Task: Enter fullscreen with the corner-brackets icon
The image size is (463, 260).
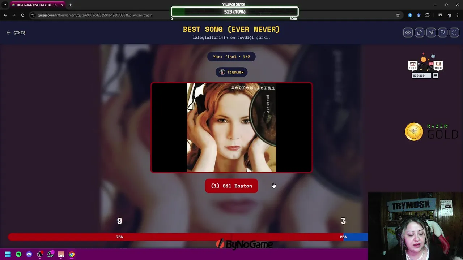Action: coord(454,32)
